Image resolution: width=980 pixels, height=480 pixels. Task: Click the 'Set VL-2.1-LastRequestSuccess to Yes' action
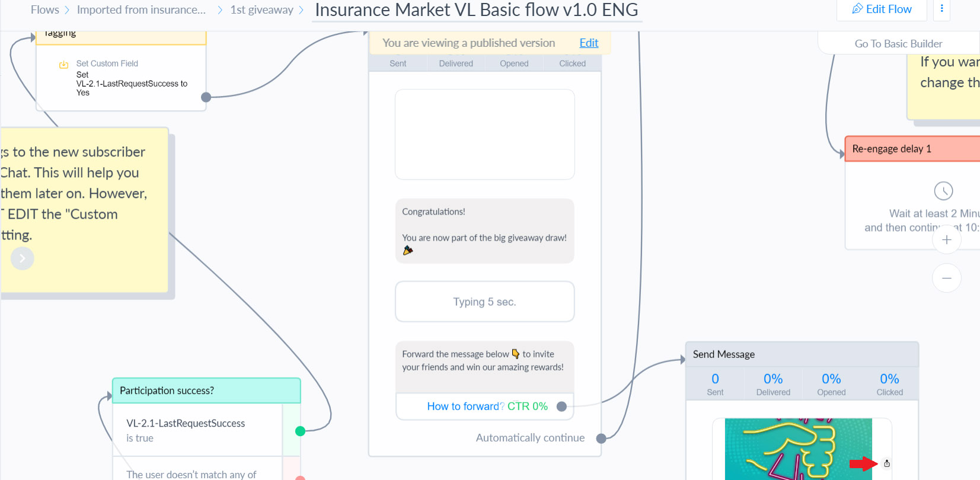[x=132, y=84]
